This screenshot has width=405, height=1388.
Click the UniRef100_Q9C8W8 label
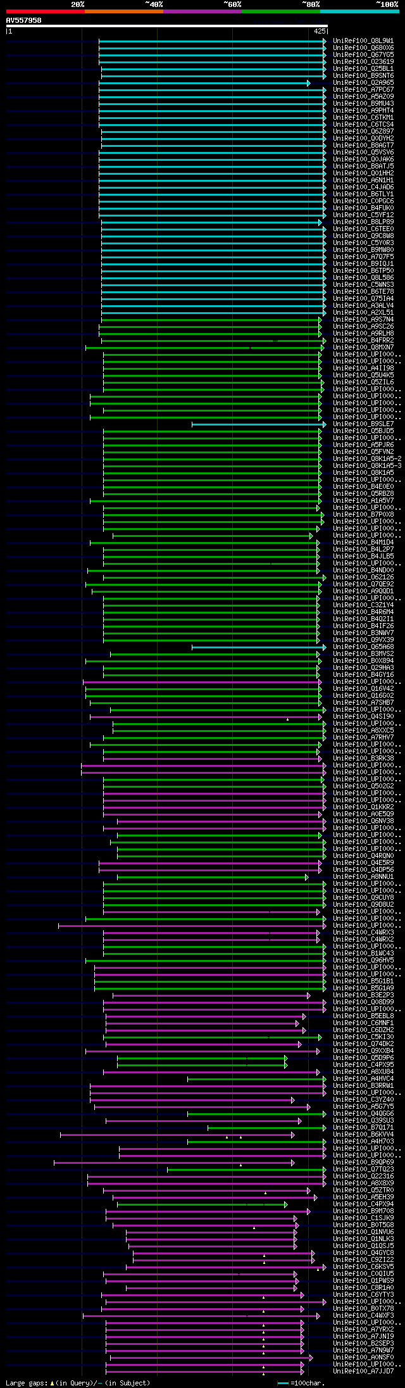pyautogui.click(x=363, y=236)
